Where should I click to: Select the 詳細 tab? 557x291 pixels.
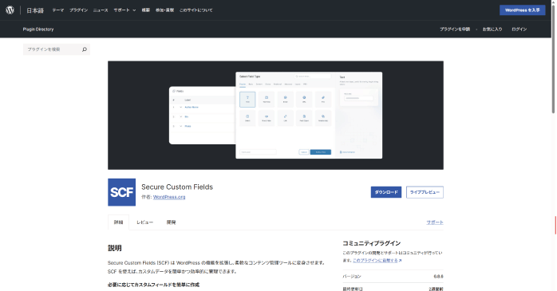pyautogui.click(x=118, y=222)
